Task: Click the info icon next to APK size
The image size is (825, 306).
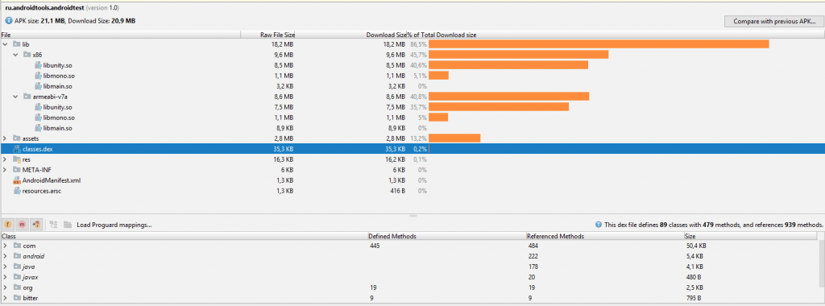Action: [8, 20]
